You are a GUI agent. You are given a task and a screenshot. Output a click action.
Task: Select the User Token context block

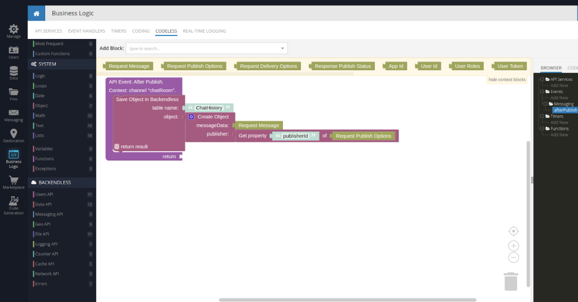click(x=510, y=66)
